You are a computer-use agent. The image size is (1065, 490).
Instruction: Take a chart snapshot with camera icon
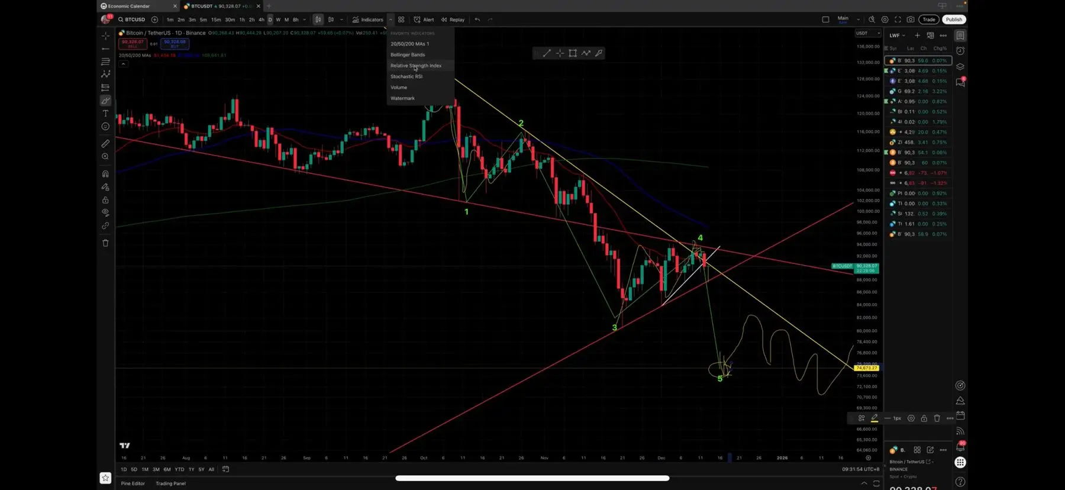click(x=911, y=20)
